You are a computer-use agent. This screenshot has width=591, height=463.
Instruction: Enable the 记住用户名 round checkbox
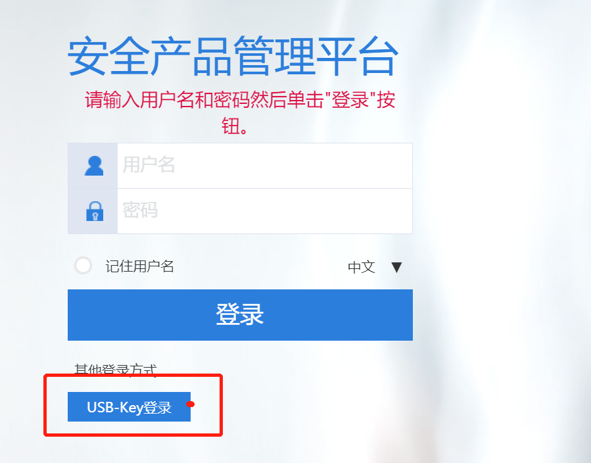pyautogui.click(x=83, y=266)
